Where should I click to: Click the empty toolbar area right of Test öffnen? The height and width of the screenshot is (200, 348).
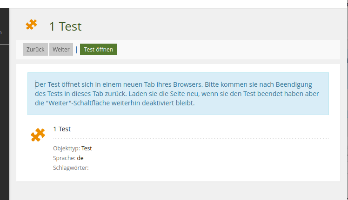click(x=223, y=50)
